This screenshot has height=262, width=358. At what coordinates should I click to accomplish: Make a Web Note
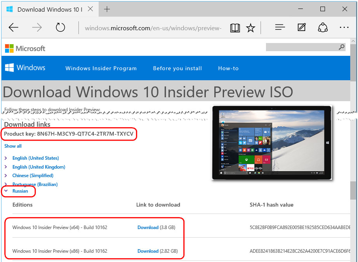(301, 28)
